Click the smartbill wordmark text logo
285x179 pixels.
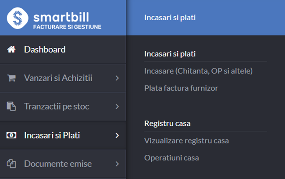click(x=61, y=17)
